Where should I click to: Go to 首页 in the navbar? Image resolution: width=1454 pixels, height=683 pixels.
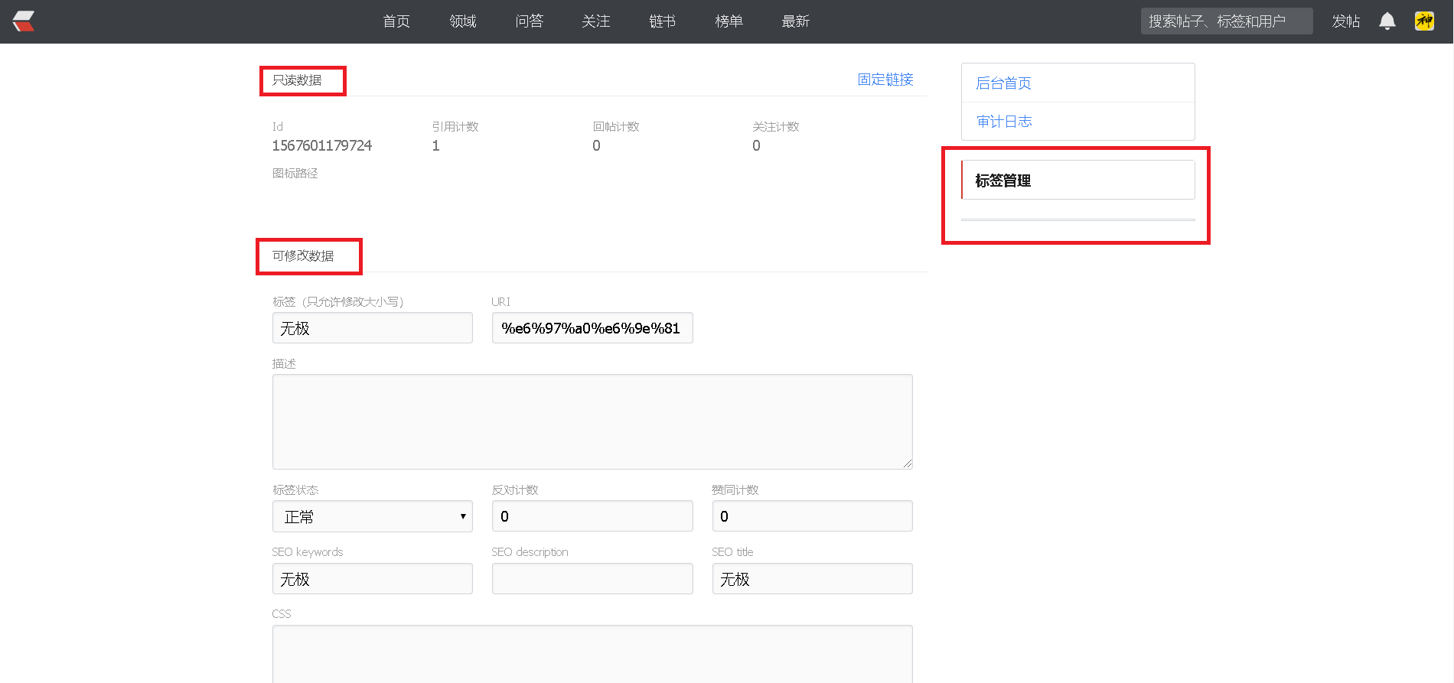396,21
